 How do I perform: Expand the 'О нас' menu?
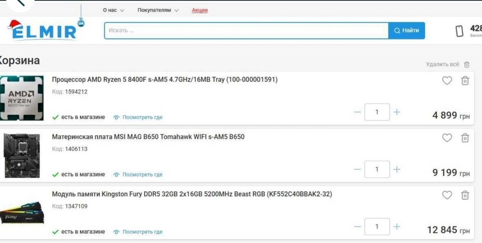pyautogui.click(x=113, y=10)
